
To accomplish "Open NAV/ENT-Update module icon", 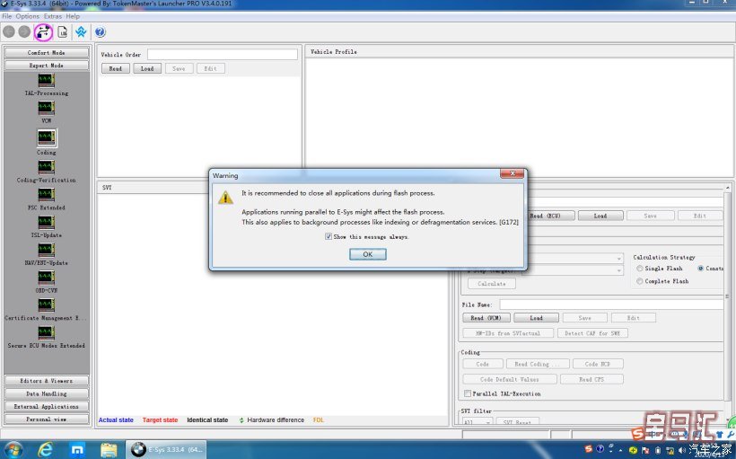I will point(46,250).
